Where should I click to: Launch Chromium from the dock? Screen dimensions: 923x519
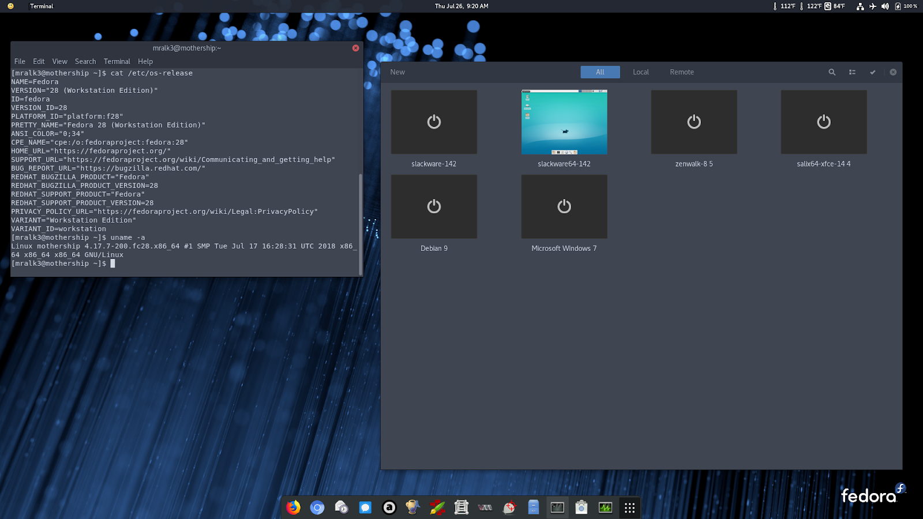pos(317,507)
